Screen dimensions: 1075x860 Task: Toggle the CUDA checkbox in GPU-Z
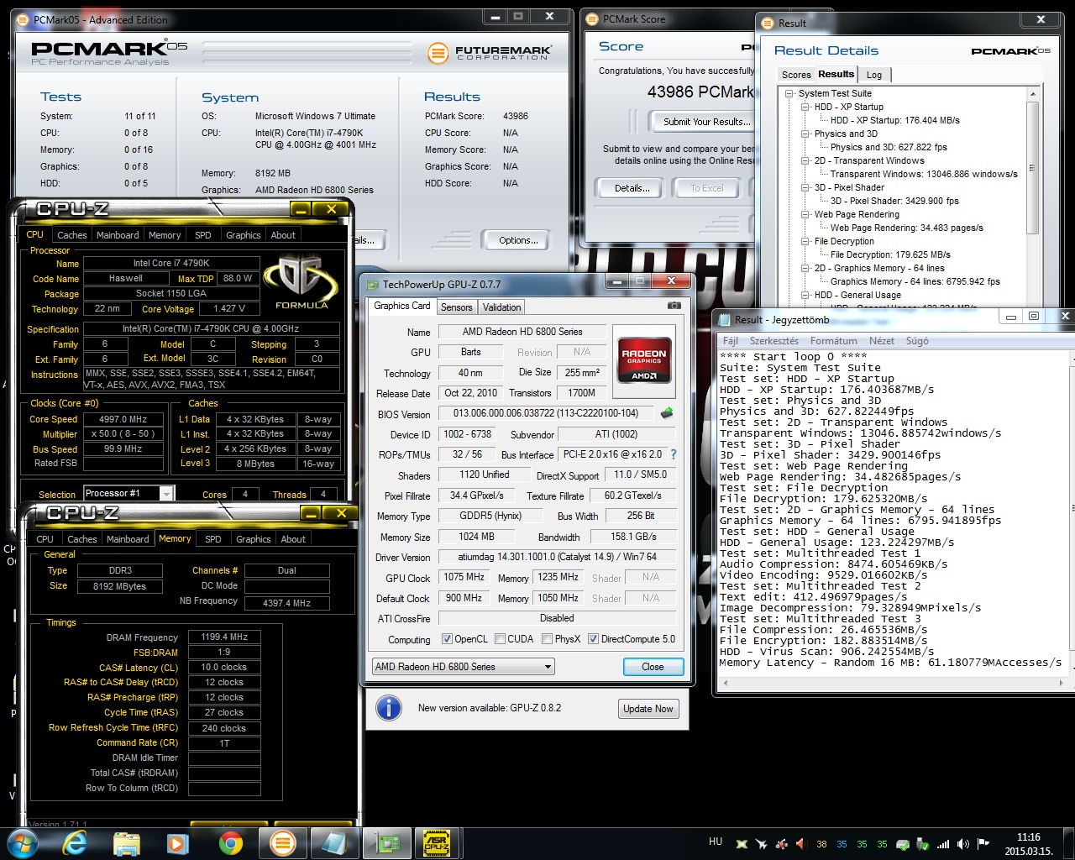pos(500,639)
